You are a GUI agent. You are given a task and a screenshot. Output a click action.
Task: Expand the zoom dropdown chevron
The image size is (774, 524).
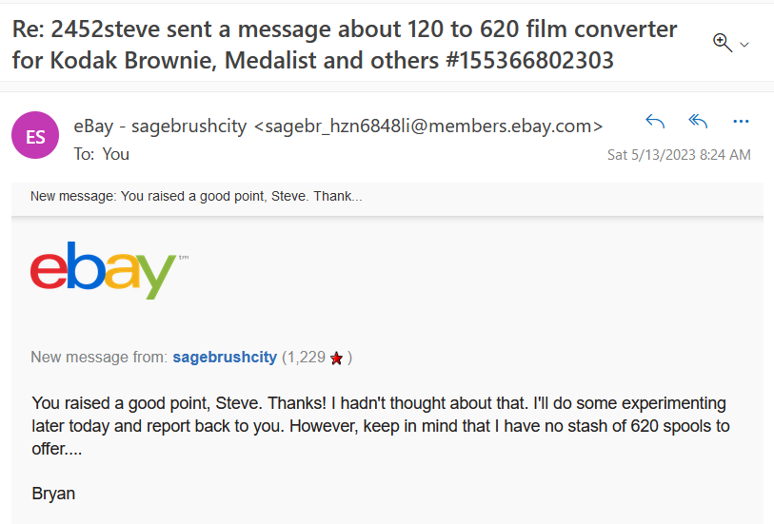coord(744,45)
